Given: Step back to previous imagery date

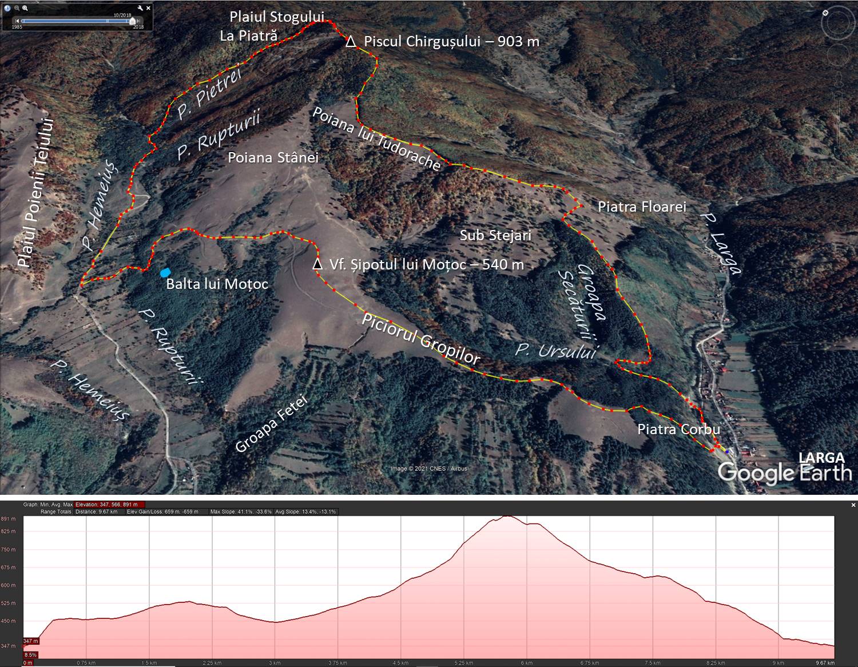Looking at the screenshot, I should [x=17, y=21].
